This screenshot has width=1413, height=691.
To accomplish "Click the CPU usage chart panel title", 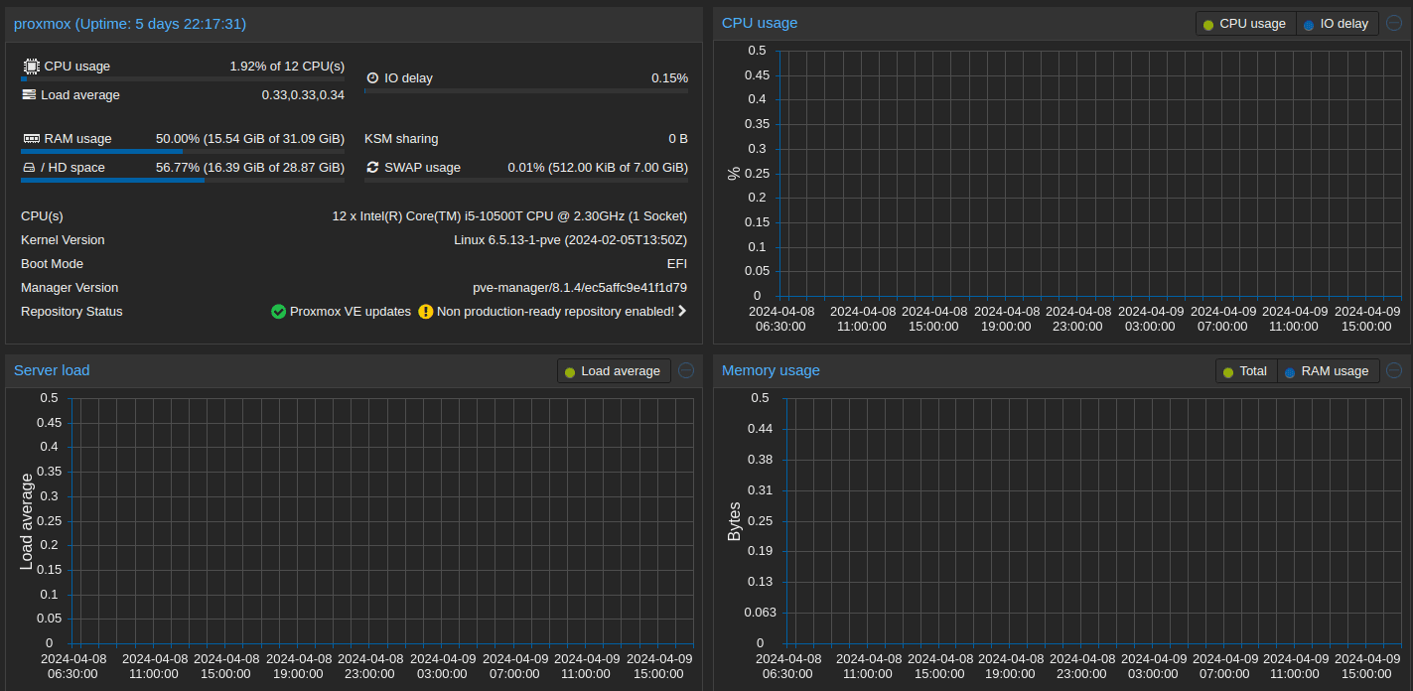I will tap(760, 23).
